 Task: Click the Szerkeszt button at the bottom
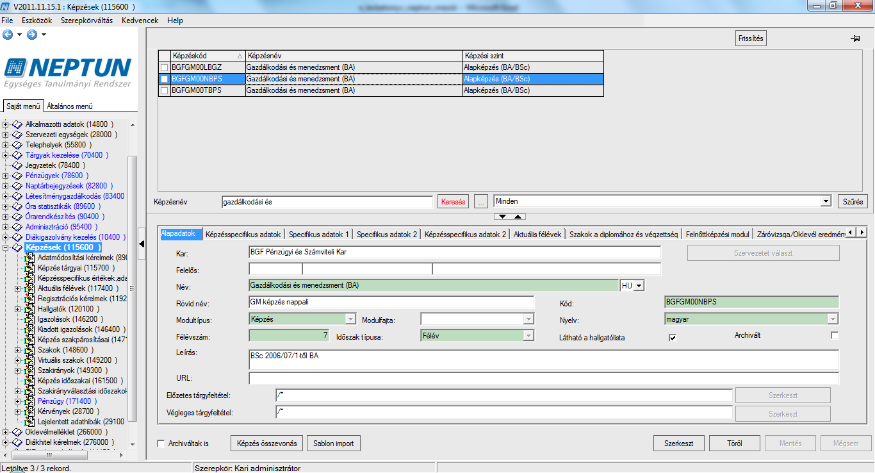[x=679, y=443]
